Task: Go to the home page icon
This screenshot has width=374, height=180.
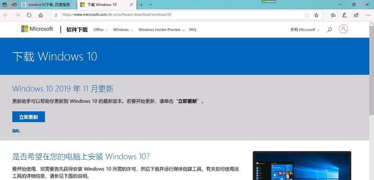Action: [x=41, y=15]
